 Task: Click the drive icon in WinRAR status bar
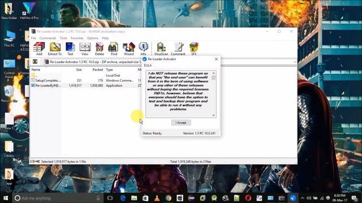tap(33, 161)
